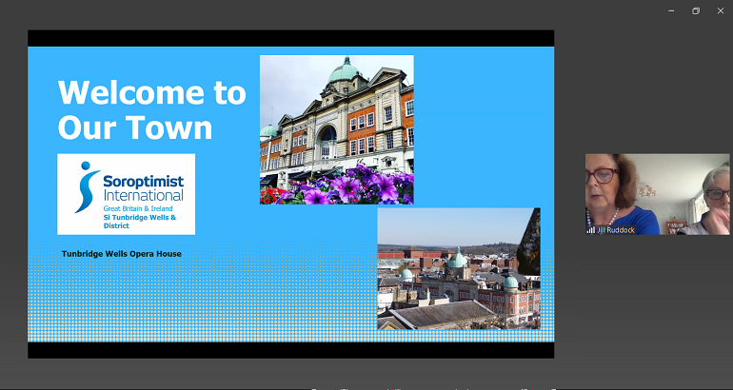Restore down the meeting window
This screenshot has height=390, width=733.
point(696,10)
